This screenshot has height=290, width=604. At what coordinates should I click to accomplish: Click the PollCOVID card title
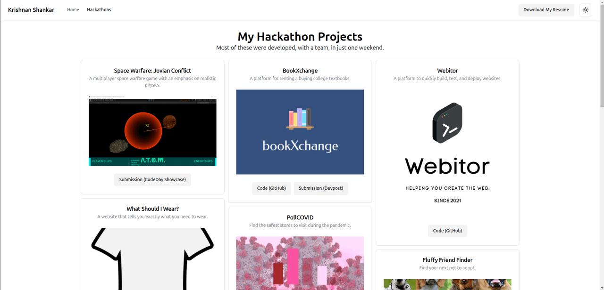point(300,217)
